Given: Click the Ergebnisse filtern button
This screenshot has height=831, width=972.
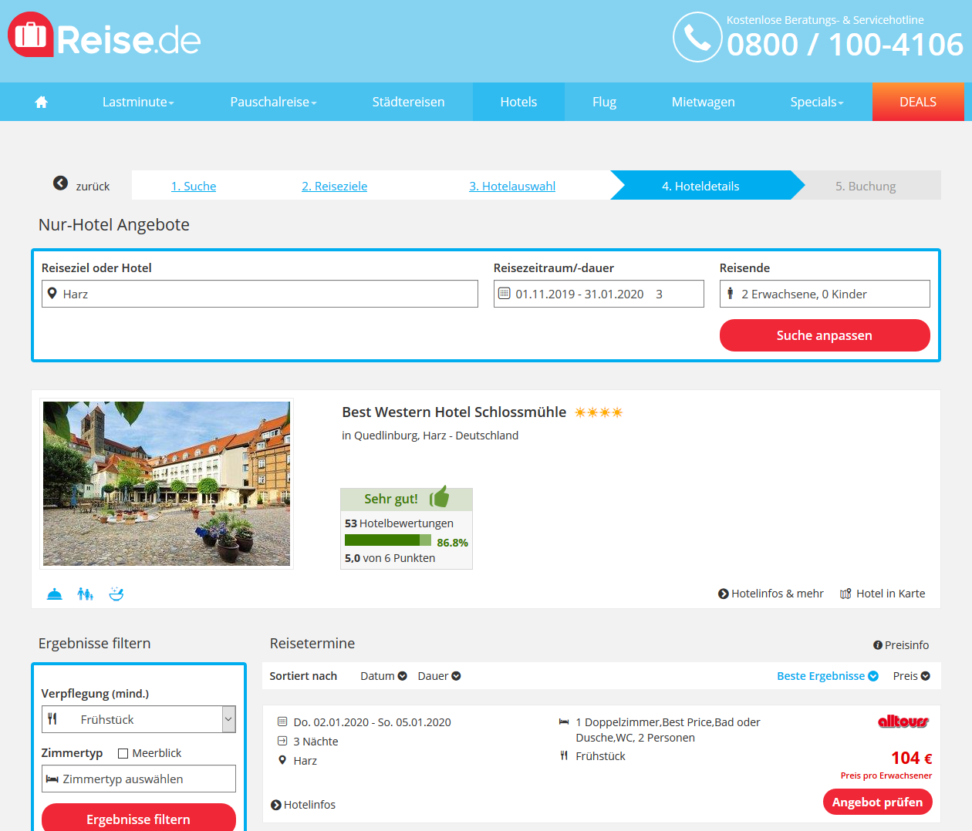Looking at the screenshot, I should tap(139, 818).
